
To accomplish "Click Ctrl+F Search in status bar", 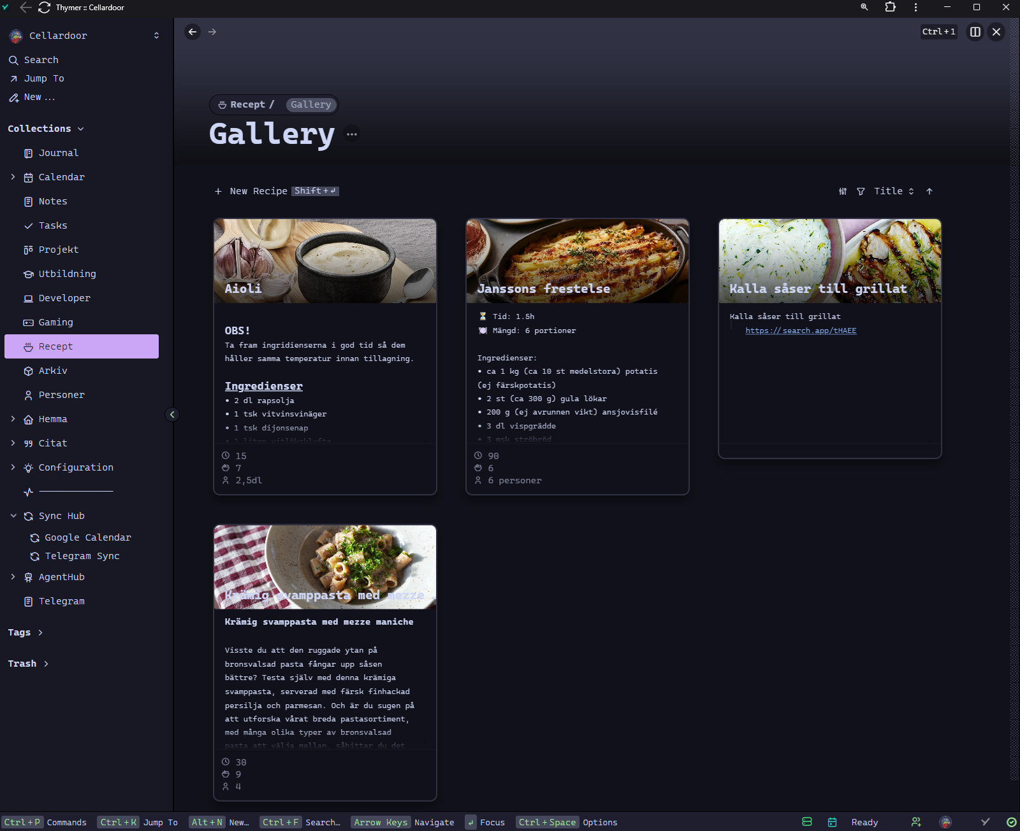I will click(x=301, y=822).
